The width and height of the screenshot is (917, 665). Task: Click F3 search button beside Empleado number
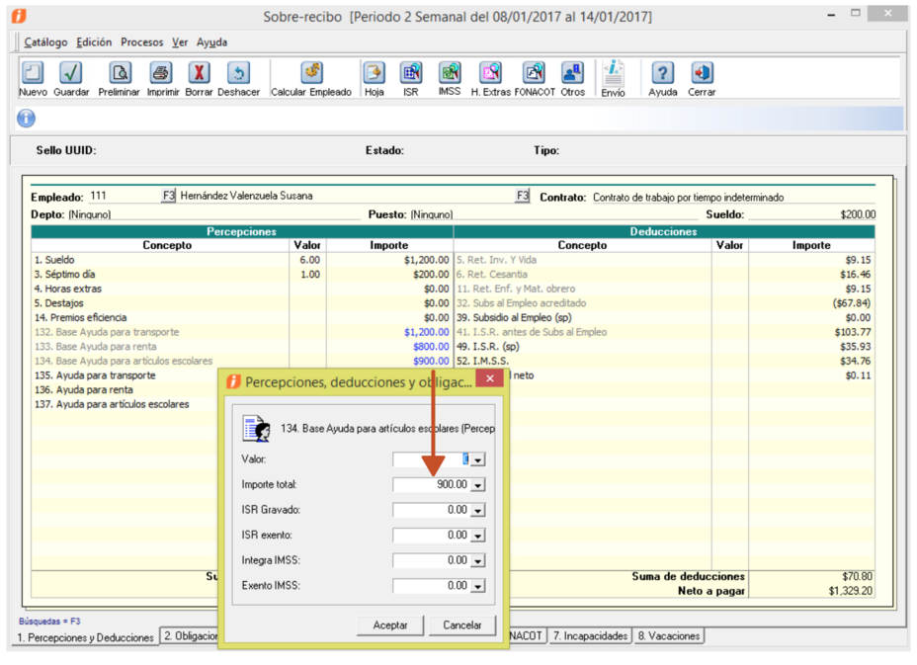pyautogui.click(x=168, y=196)
